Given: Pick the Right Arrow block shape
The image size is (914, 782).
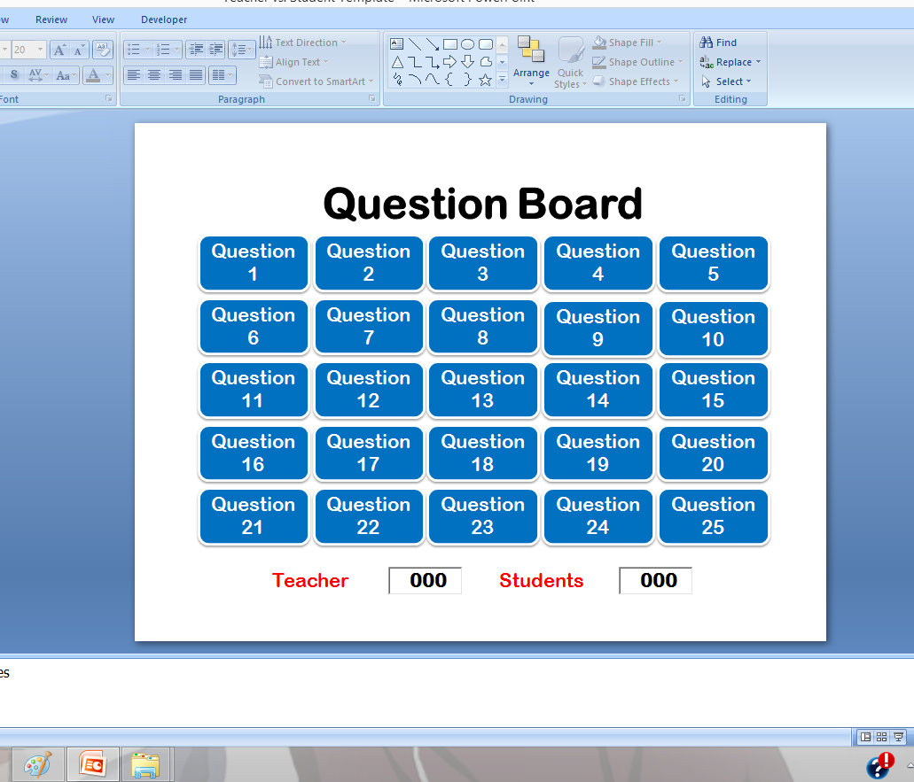Looking at the screenshot, I should click(450, 62).
